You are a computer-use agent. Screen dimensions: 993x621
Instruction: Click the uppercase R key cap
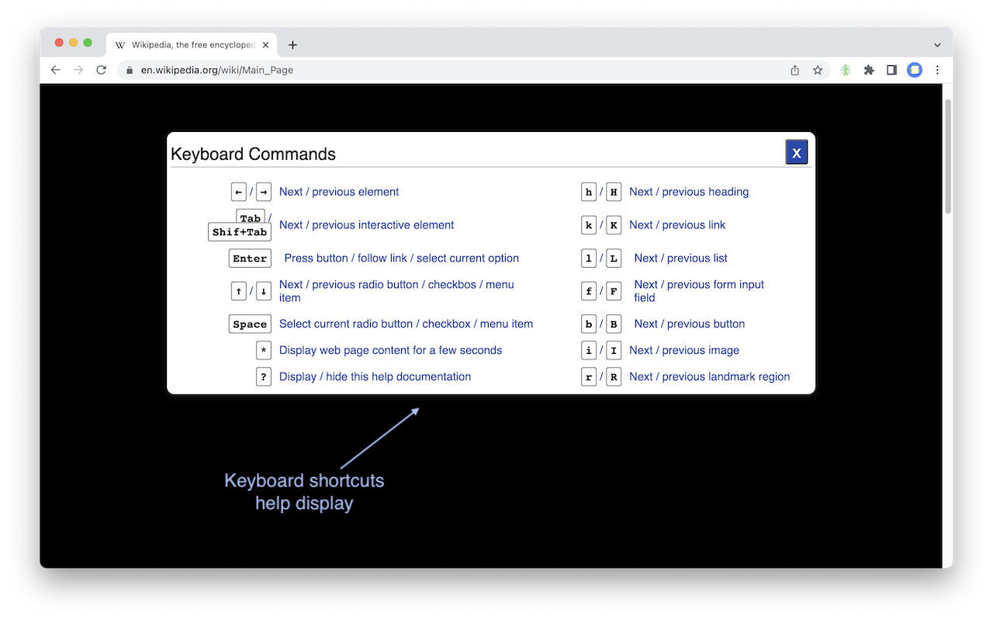tap(614, 377)
